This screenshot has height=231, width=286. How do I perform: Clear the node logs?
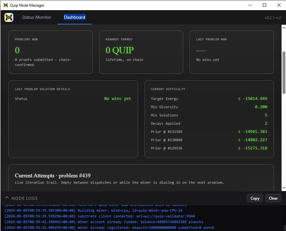pyautogui.click(x=273, y=198)
